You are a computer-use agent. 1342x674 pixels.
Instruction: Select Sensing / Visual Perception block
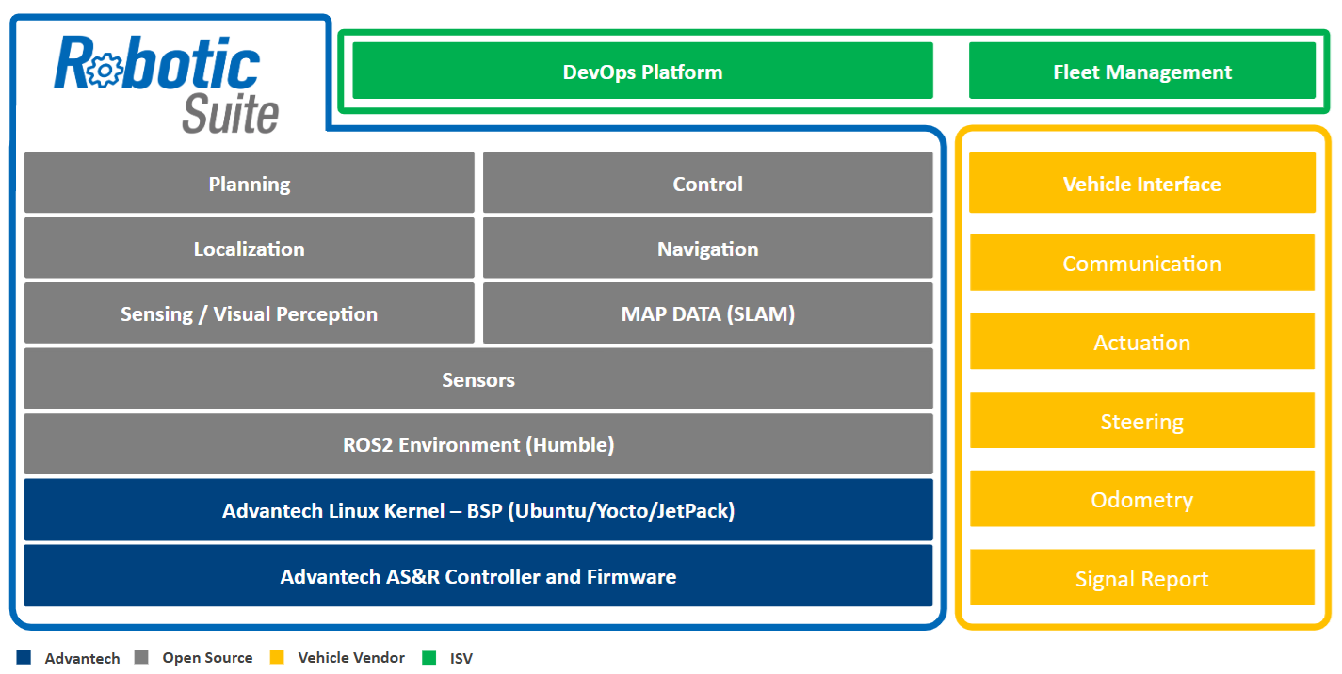[x=249, y=313]
